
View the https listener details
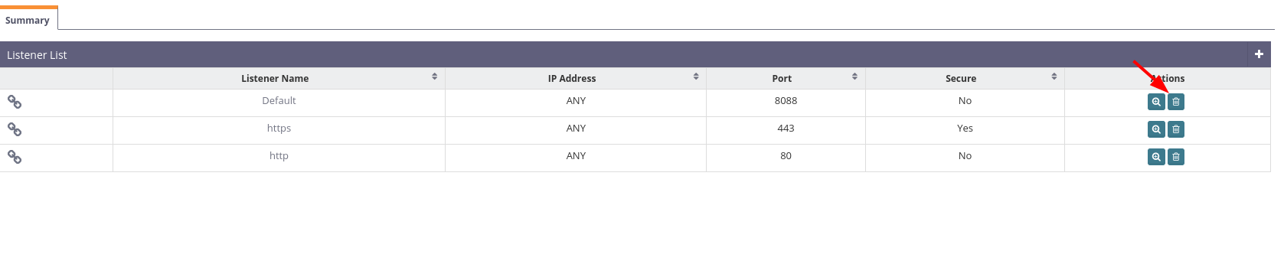pyautogui.click(x=1156, y=129)
